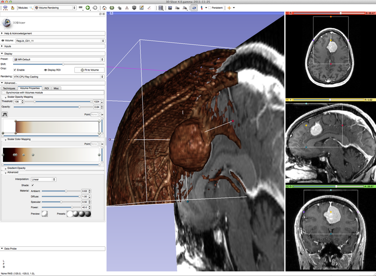Open the layout selector toolbar icon

[160, 7]
